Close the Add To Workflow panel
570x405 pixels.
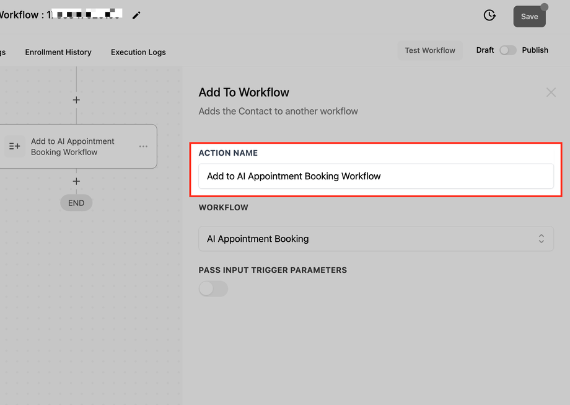(551, 92)
